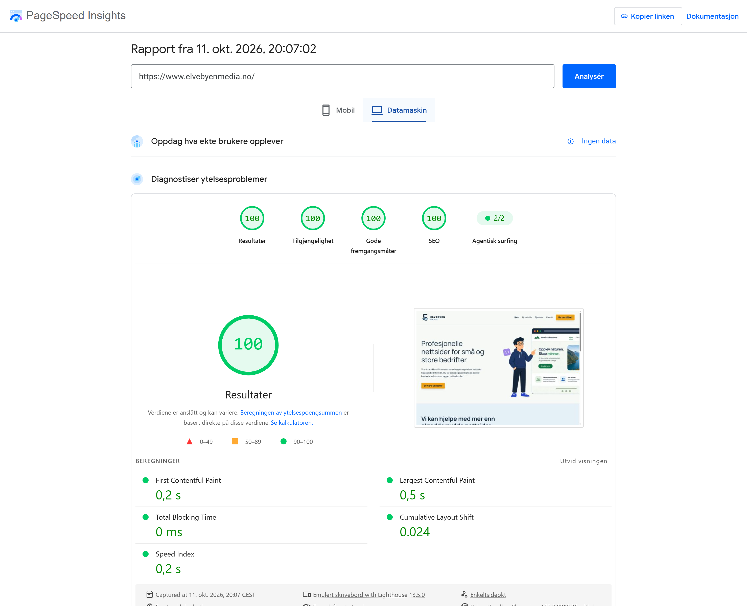Click the orange square 50–89 legend marker

click(x=235, y=441)
